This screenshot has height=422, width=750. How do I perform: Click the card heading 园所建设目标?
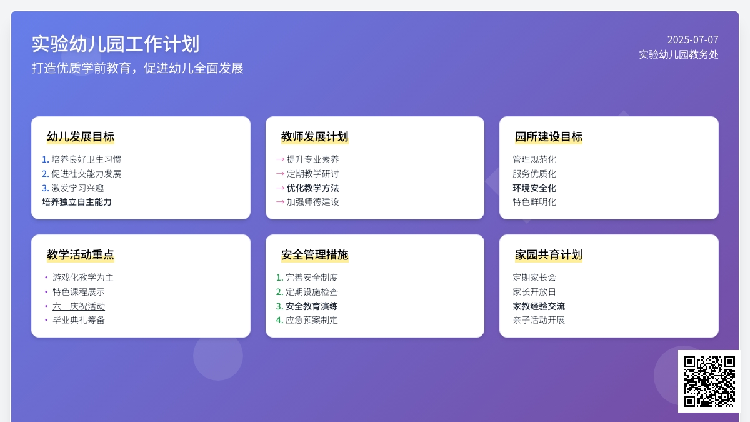tap(549, 137)
